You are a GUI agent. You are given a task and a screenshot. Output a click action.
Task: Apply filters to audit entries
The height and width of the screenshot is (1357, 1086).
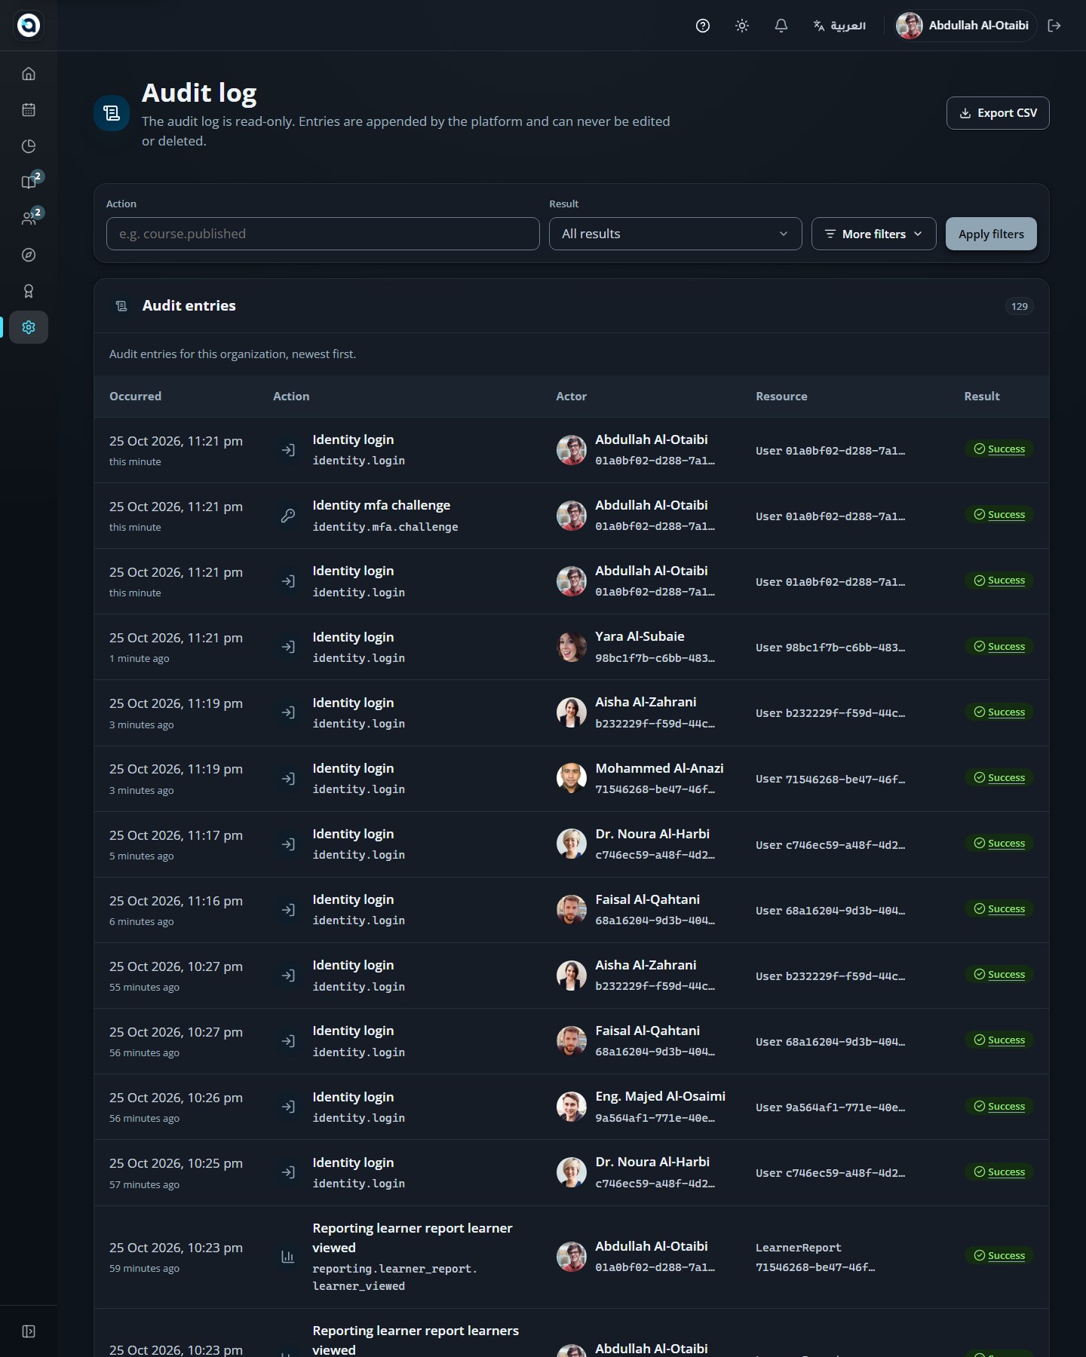(991, 234)
